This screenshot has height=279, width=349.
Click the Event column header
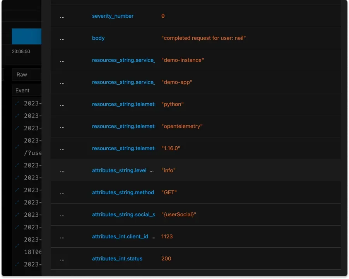[x=22, y=91]
